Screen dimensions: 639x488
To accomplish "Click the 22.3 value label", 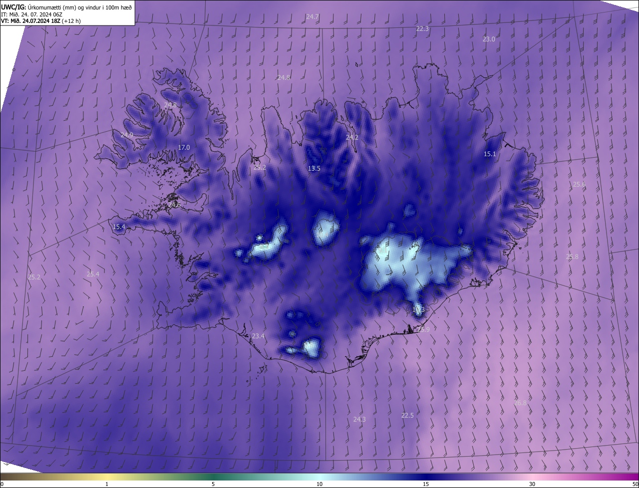I will point(422,29).
